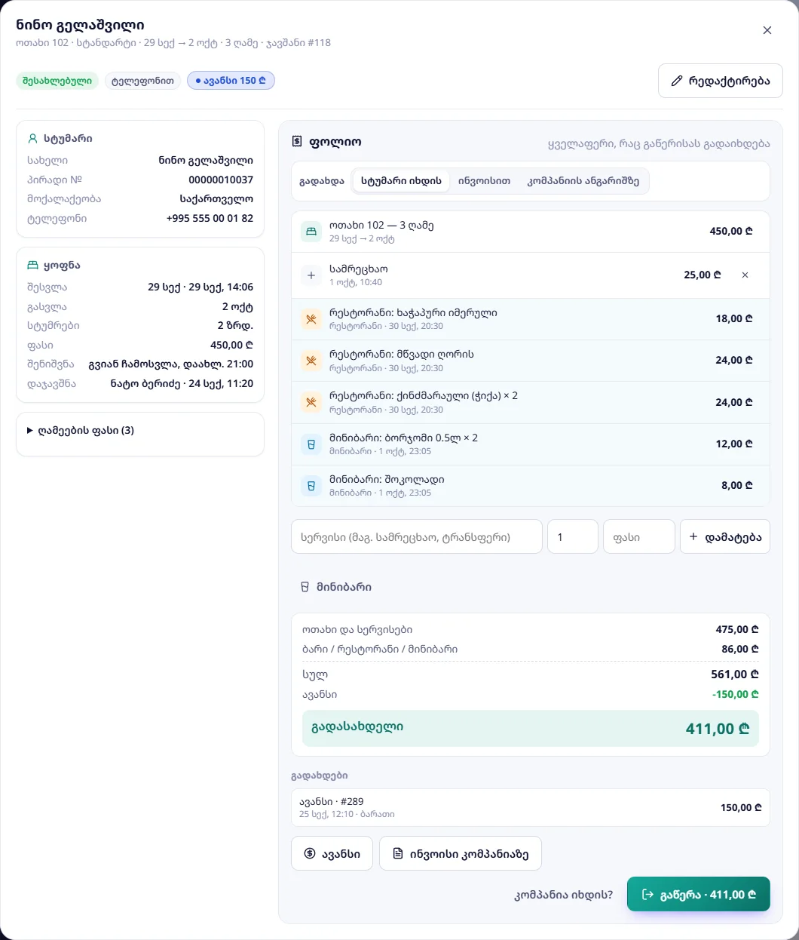Click the კომპანია იხდის? link

click(x=564, y=895)
